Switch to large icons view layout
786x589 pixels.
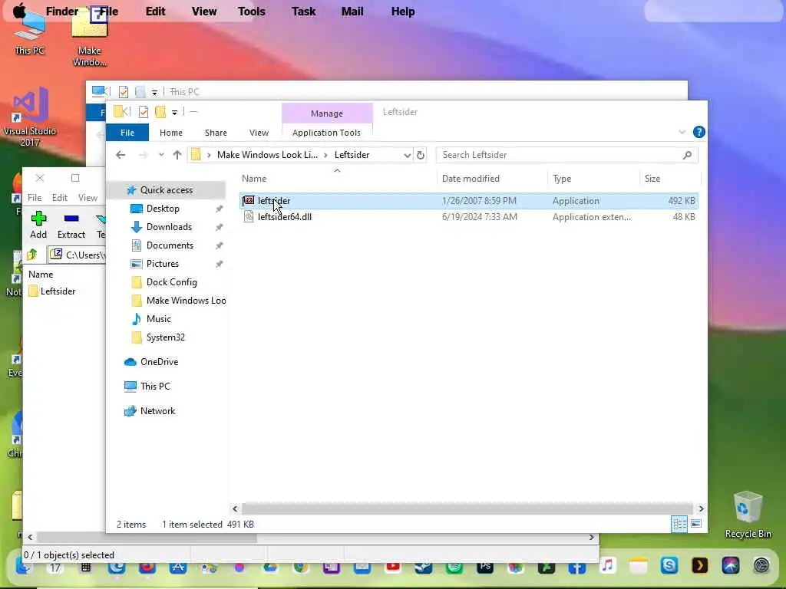tap(695, 524)
